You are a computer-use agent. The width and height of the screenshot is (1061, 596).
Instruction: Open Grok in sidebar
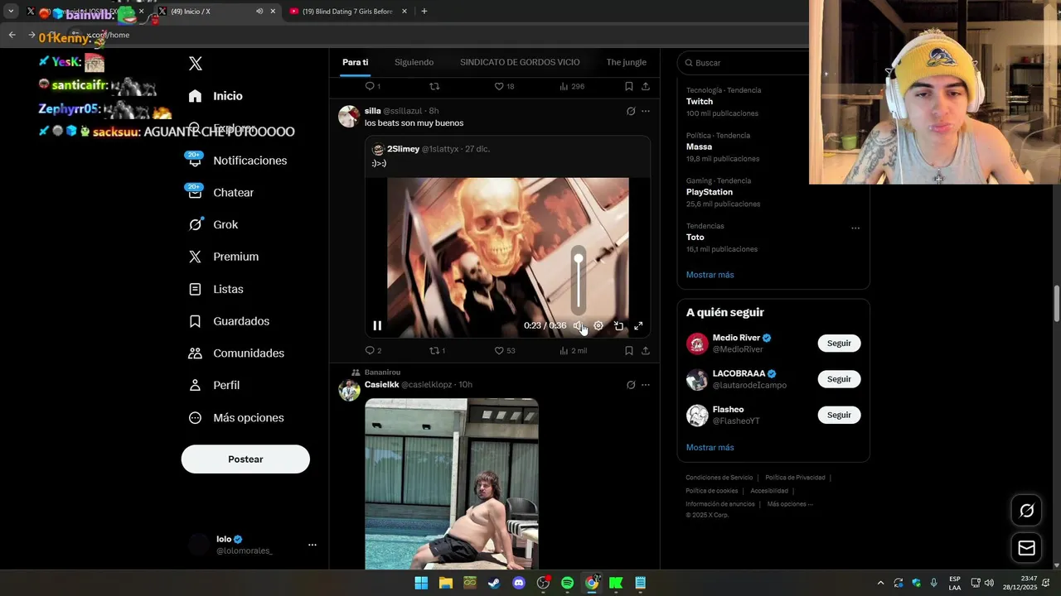213,224
